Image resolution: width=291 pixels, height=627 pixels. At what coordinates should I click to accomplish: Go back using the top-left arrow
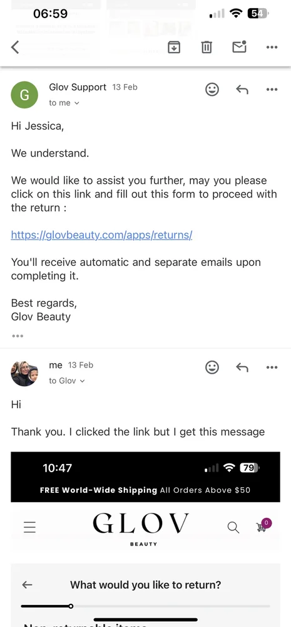pos(15,47)
